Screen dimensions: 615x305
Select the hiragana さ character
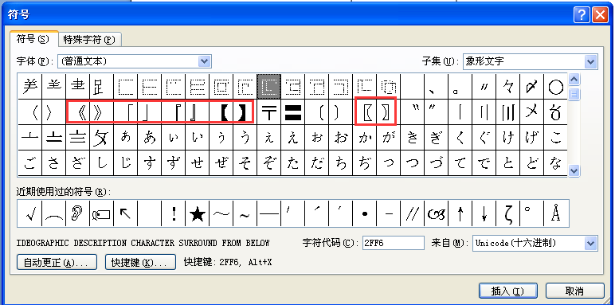(x=54, y=163)
